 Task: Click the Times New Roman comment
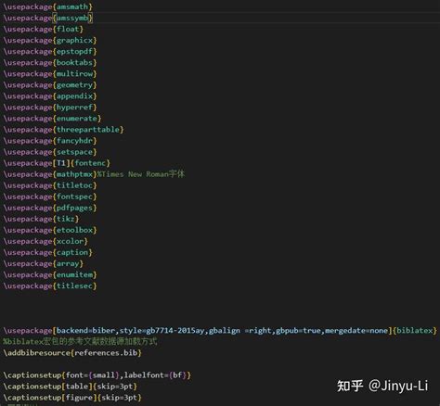click(141, 174)
